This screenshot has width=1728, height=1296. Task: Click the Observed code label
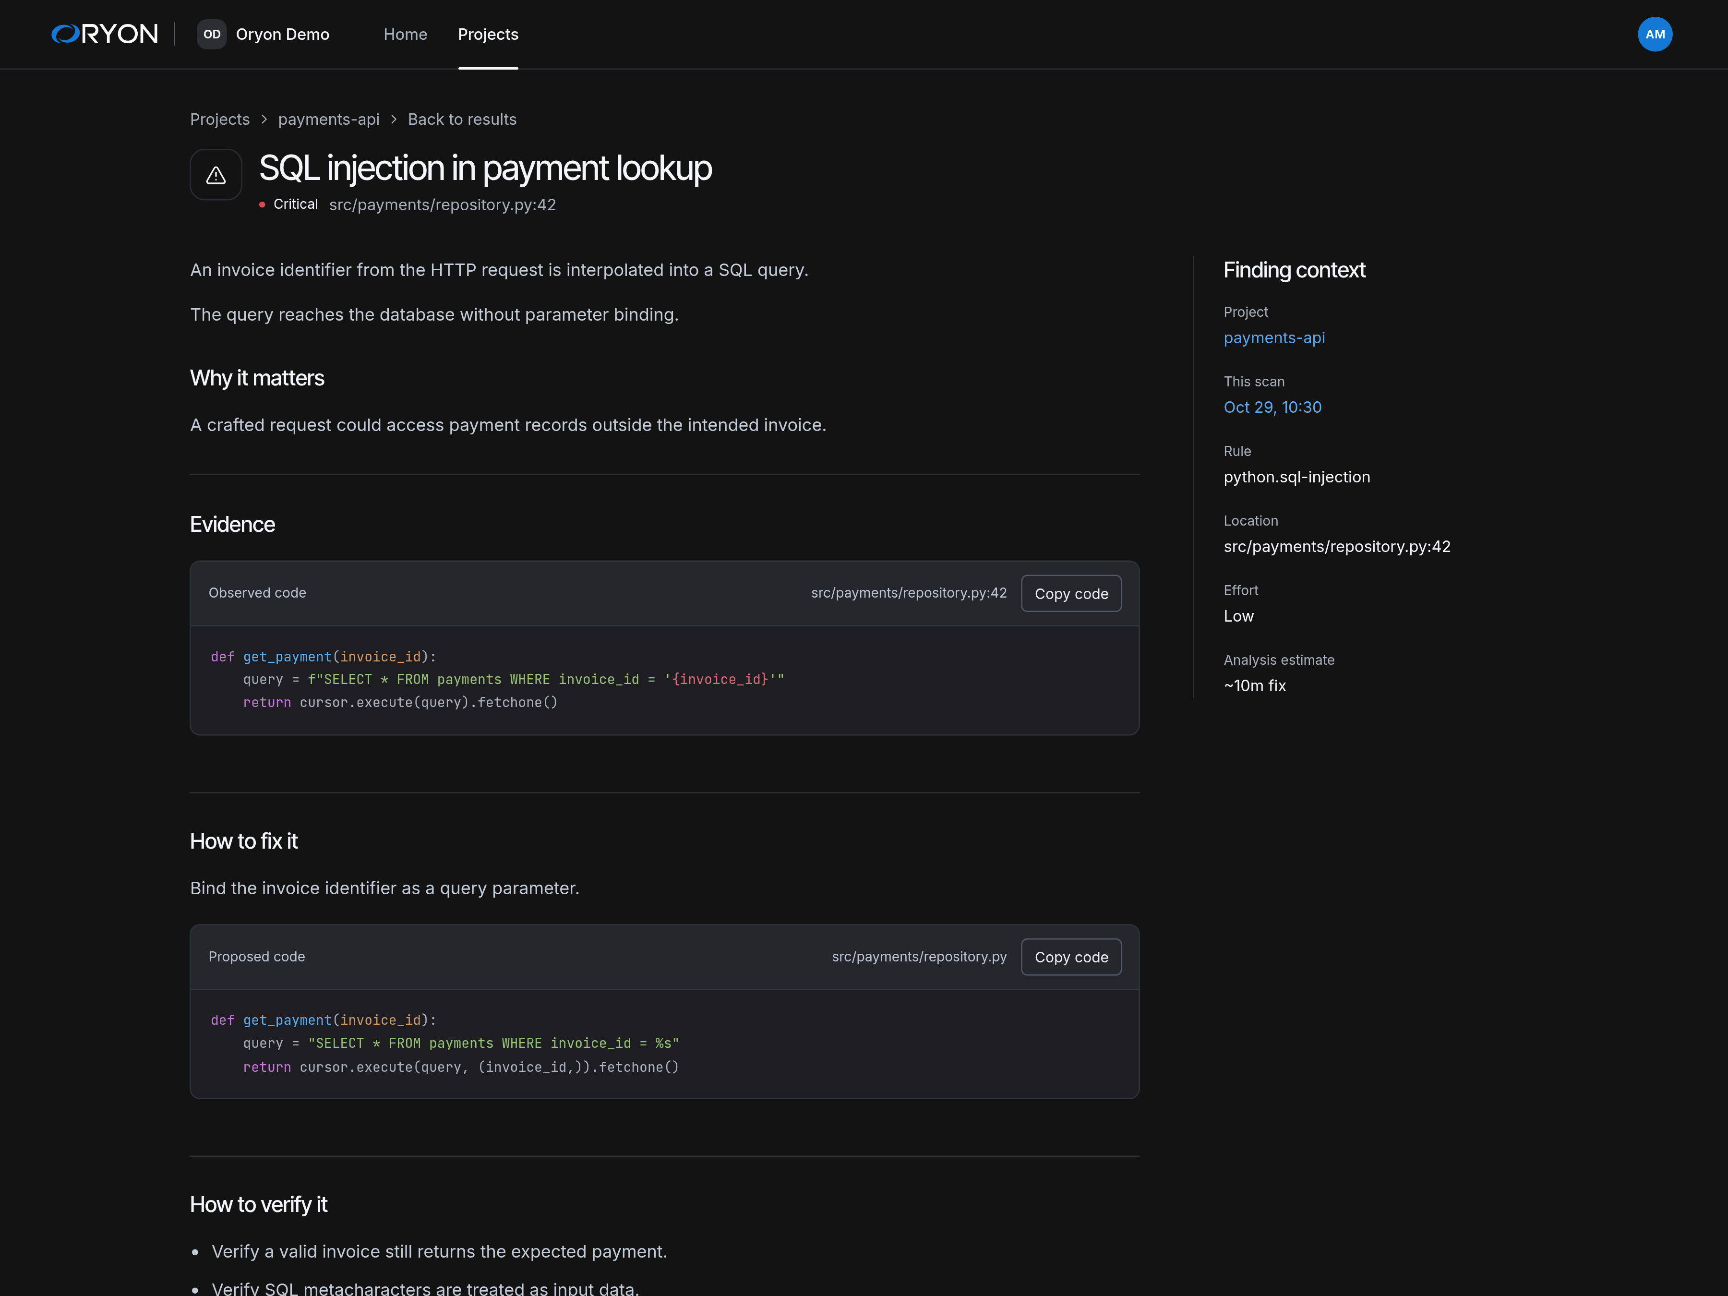click(257, 593)
